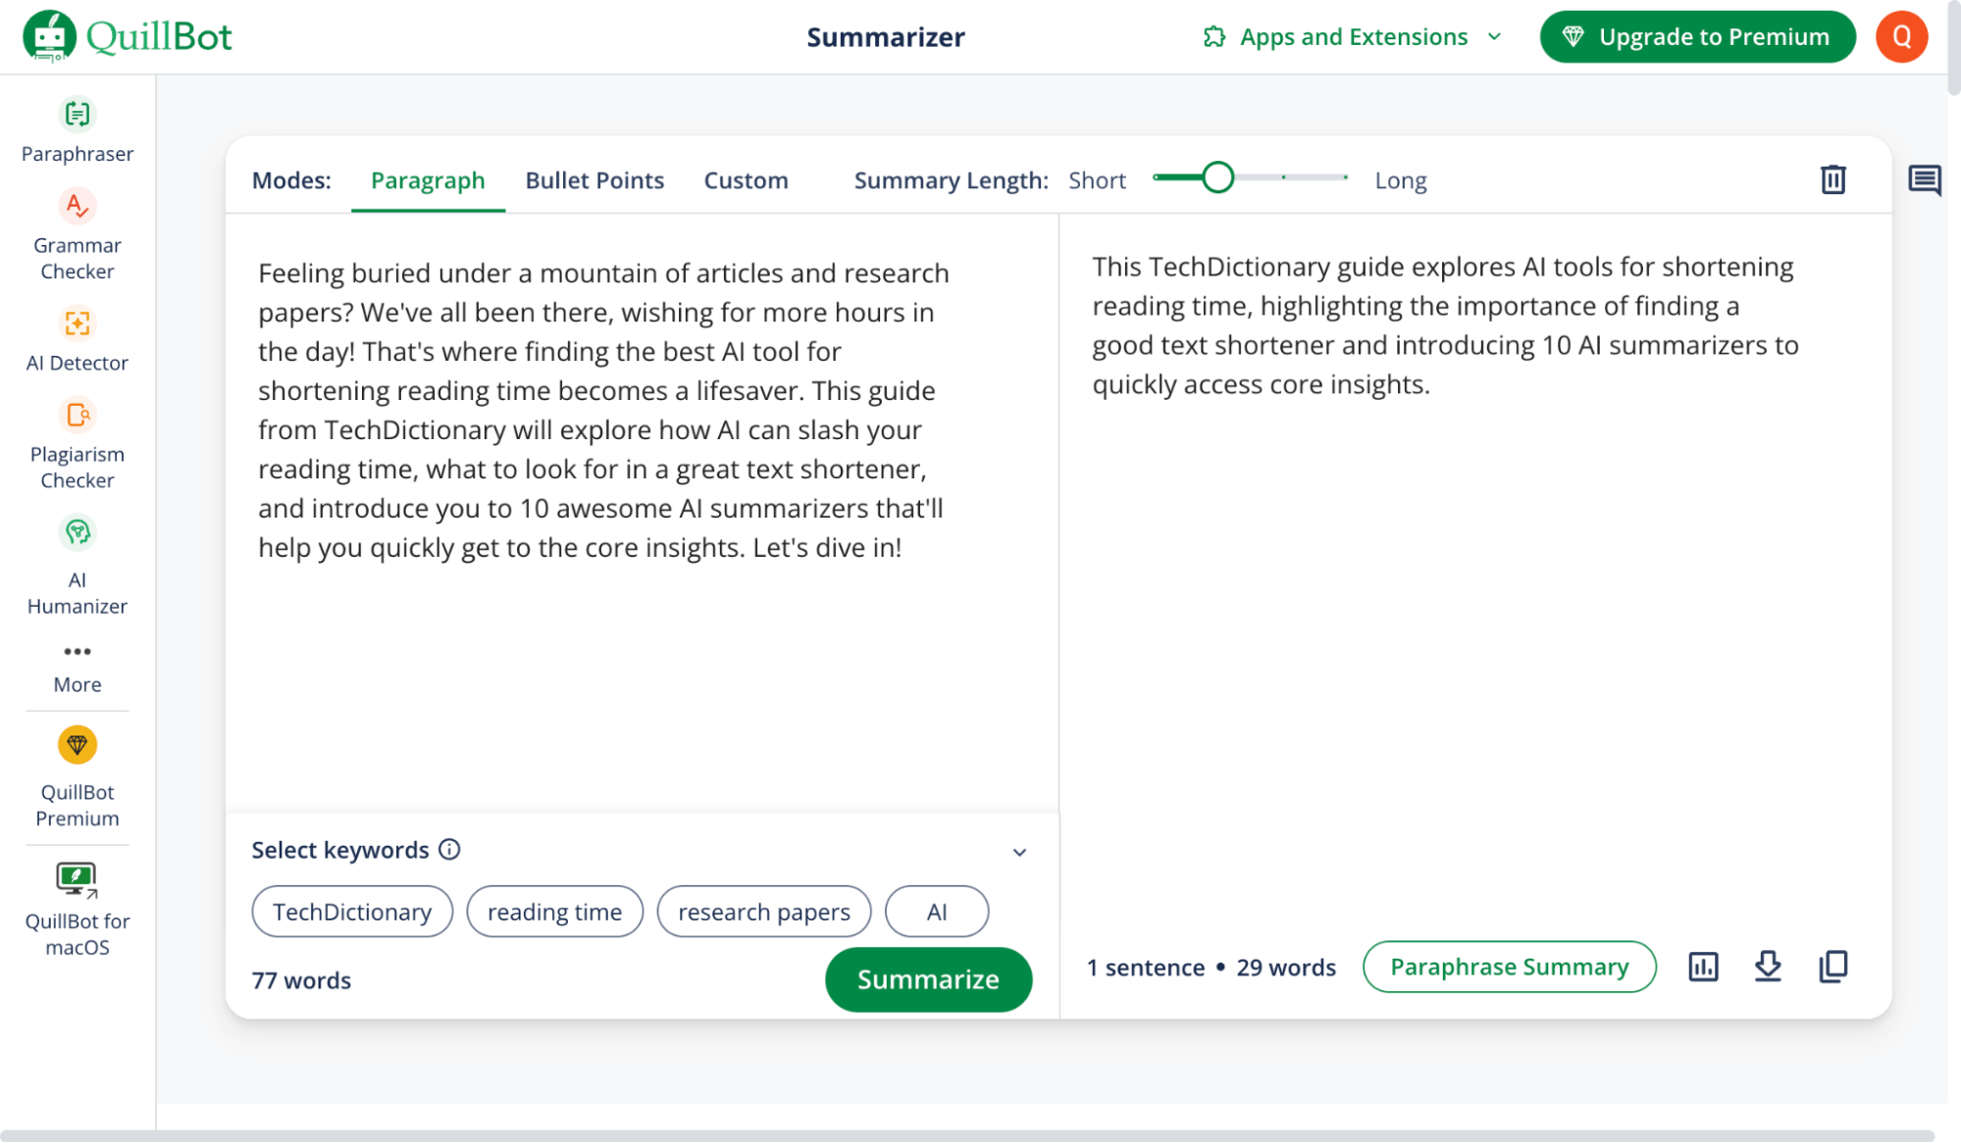Click the '1 sentence' count label
The image size is (1961, 1143).
1145,968
